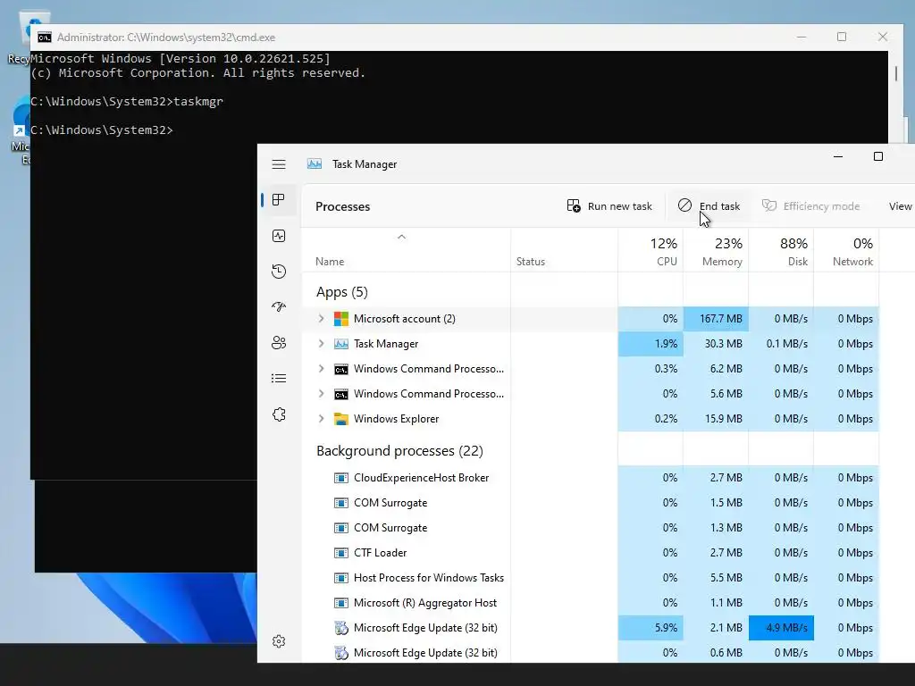Open the Services puzzle icon in sidebar
Image resolution: width=915 pixels, height=686 pixels.
[279, 414]
